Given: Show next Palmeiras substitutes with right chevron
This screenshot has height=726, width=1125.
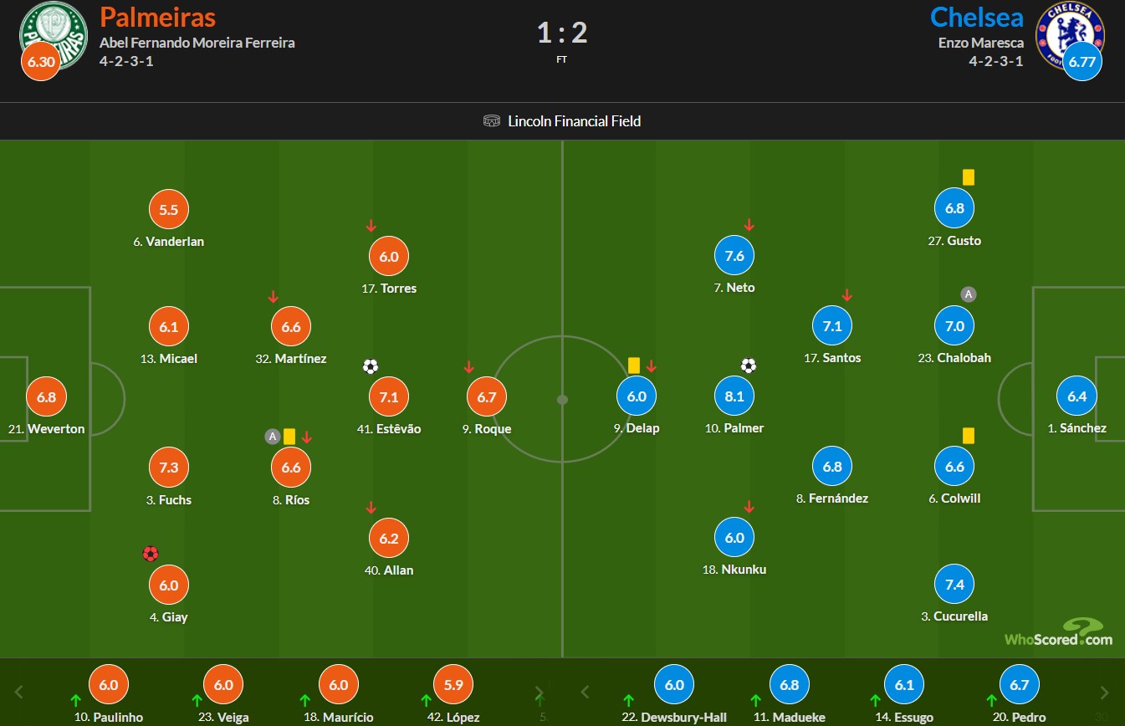Looking at the screenshot, I should tap(539, 692).
